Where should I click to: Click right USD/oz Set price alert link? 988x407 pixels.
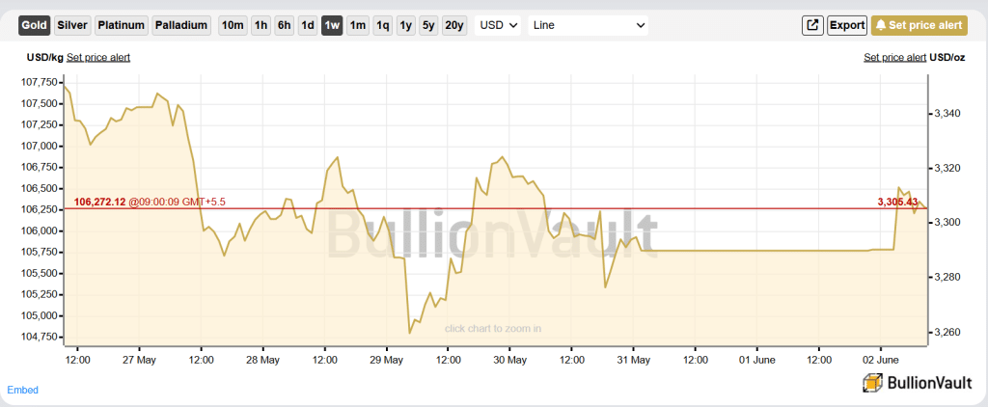click(x=894, y=57)
